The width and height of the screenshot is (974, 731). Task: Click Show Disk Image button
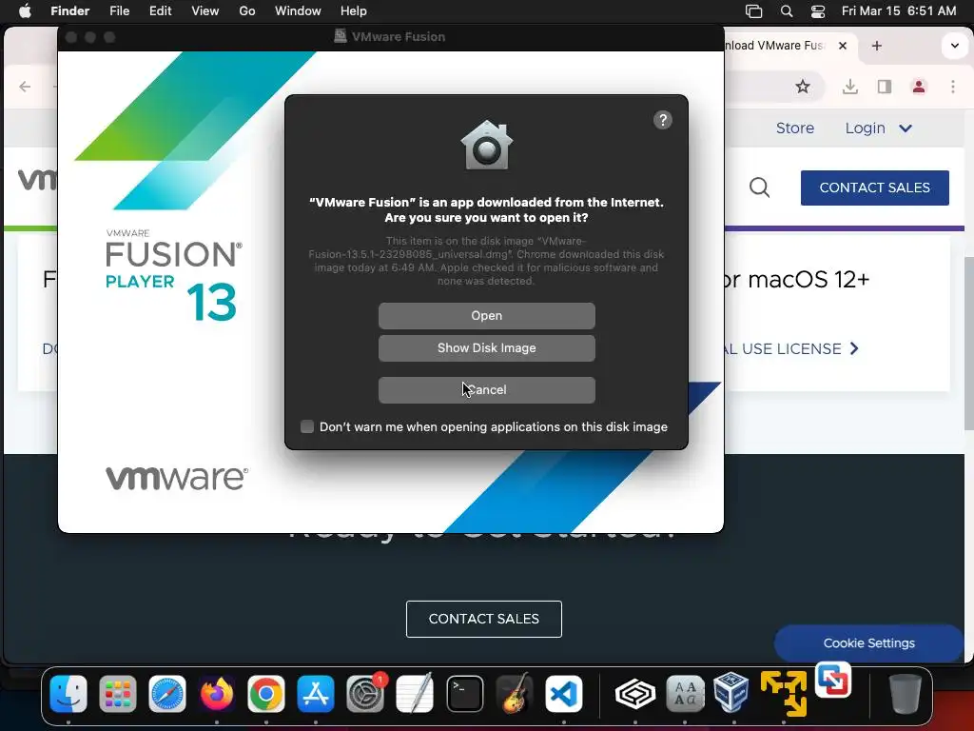pyautogui.click(x=486, y=348)
